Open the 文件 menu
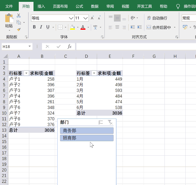This screenshot has width=196, height=185. 9,6
